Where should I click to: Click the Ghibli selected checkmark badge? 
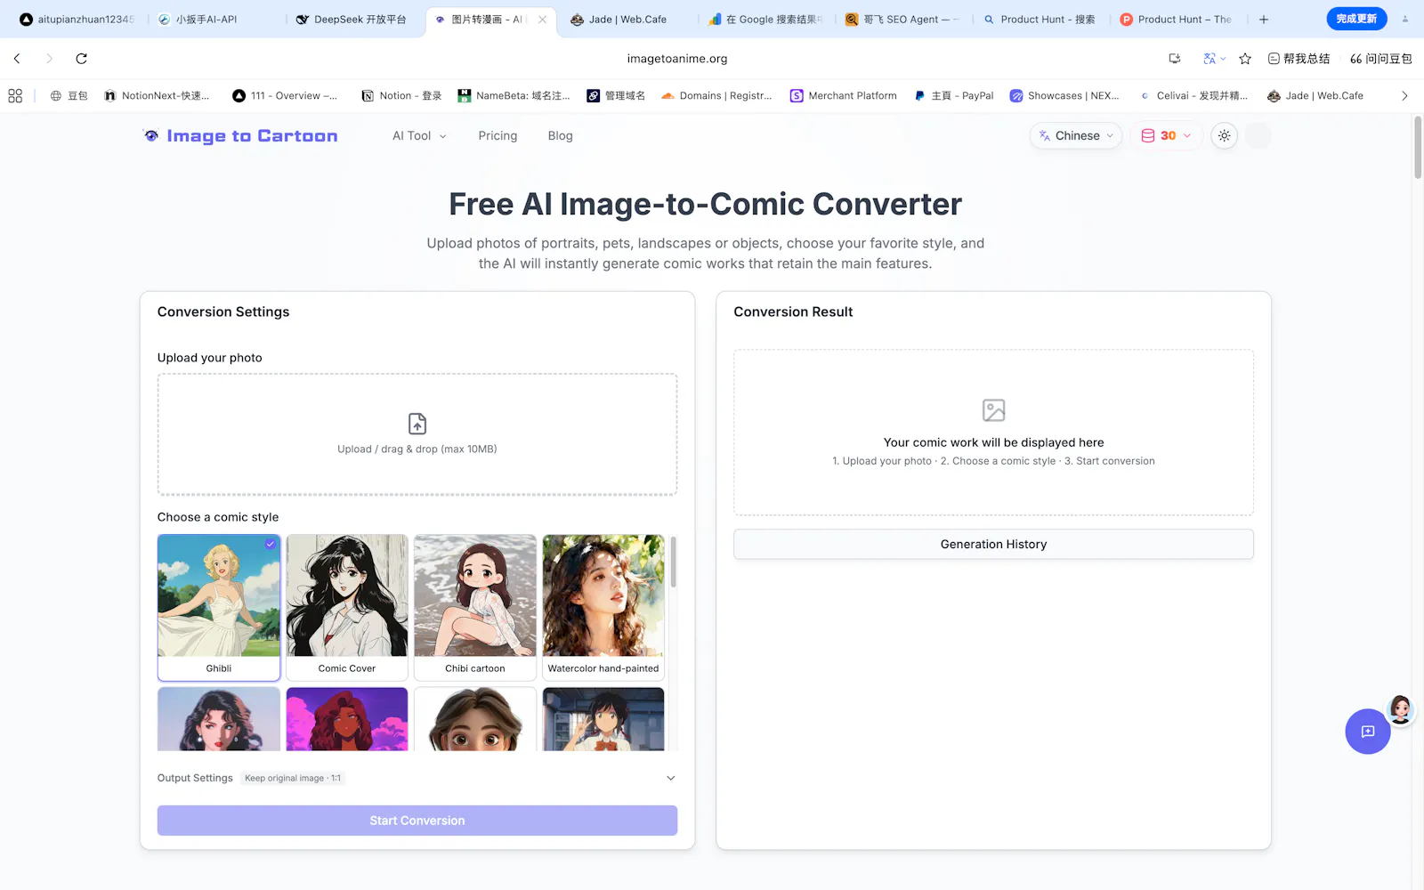271,544
